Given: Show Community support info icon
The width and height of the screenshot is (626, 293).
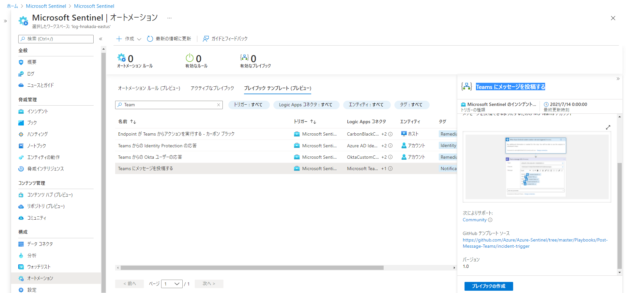Looking at the screenshot, I should [490, 220].
